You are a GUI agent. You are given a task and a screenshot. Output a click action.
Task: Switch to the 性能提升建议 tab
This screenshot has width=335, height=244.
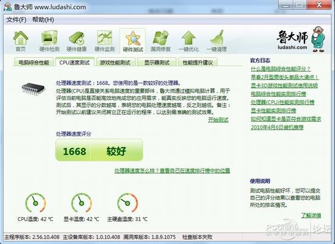[197, 62]
